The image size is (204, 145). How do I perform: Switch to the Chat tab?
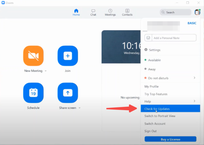[x=93, y=12]
